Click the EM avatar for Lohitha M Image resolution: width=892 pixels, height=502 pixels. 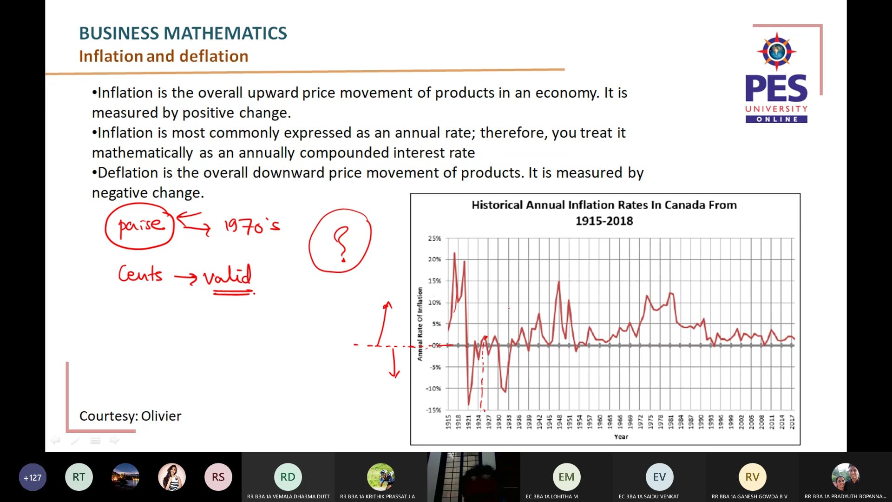pos(566,476)
